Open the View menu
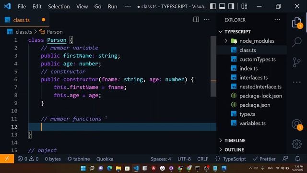The height and width of the screenshot is (173, 307). pos(82,6)
